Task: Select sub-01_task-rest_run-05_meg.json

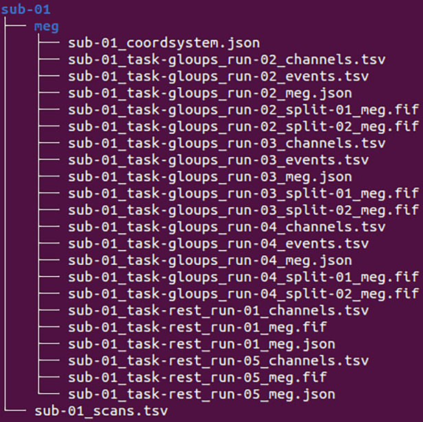Action: point(201,395)
